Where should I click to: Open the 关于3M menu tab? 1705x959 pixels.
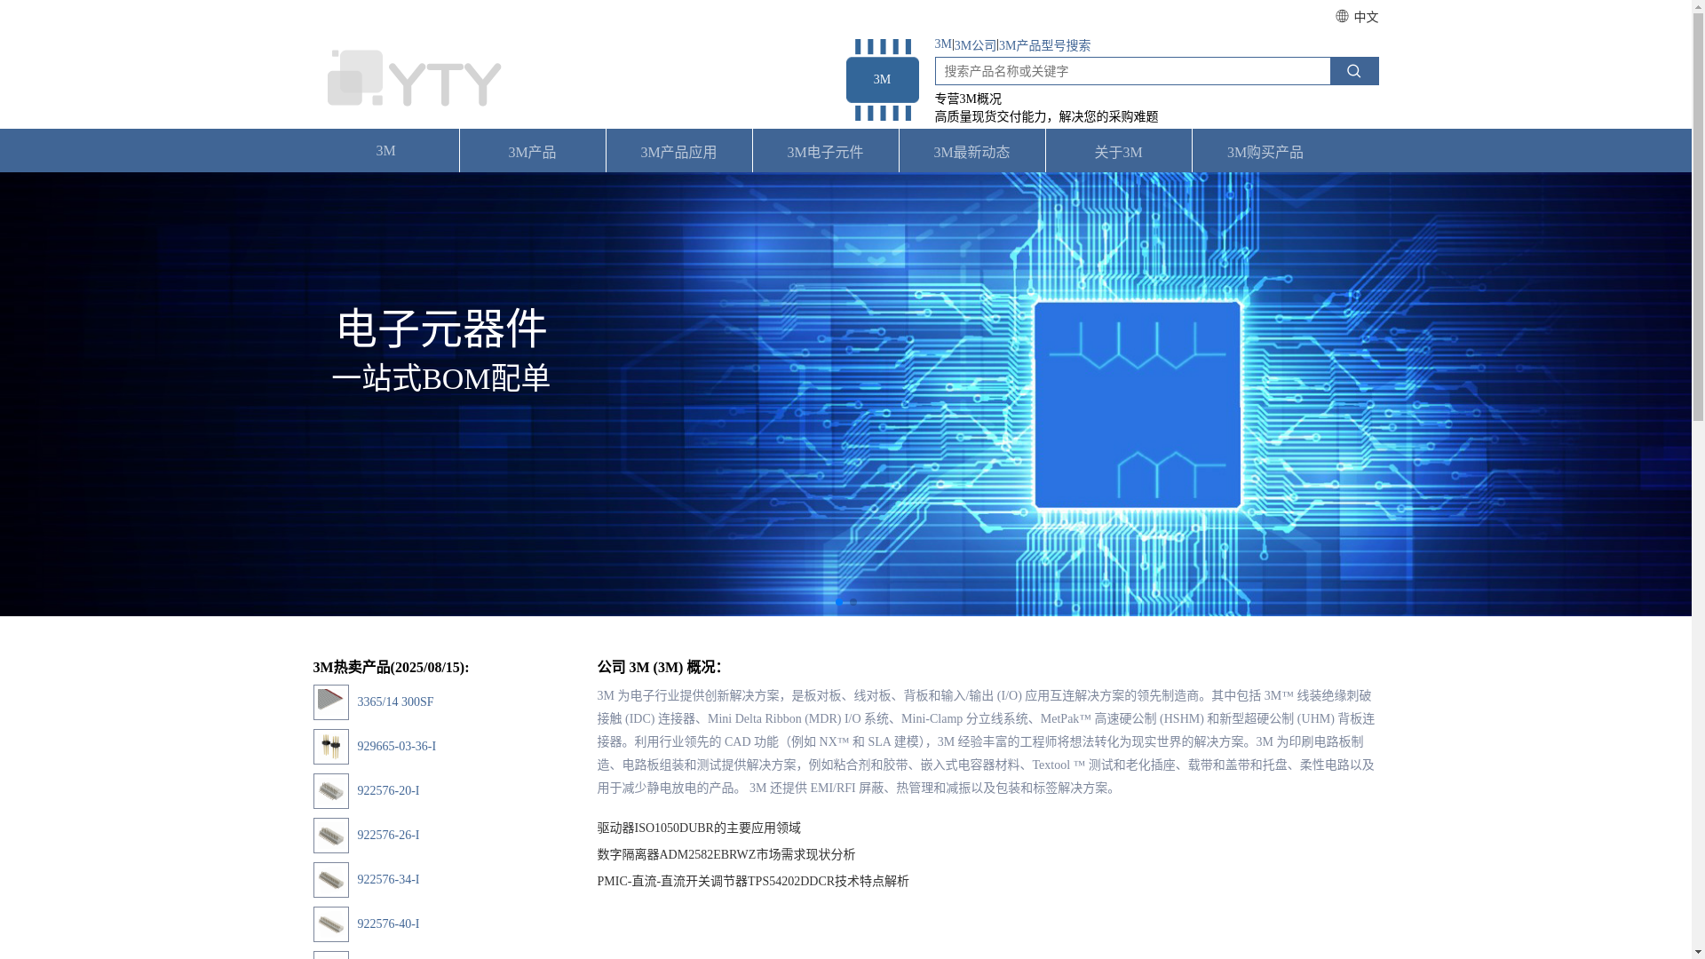pyautogui.click(x=1118, y=151)
